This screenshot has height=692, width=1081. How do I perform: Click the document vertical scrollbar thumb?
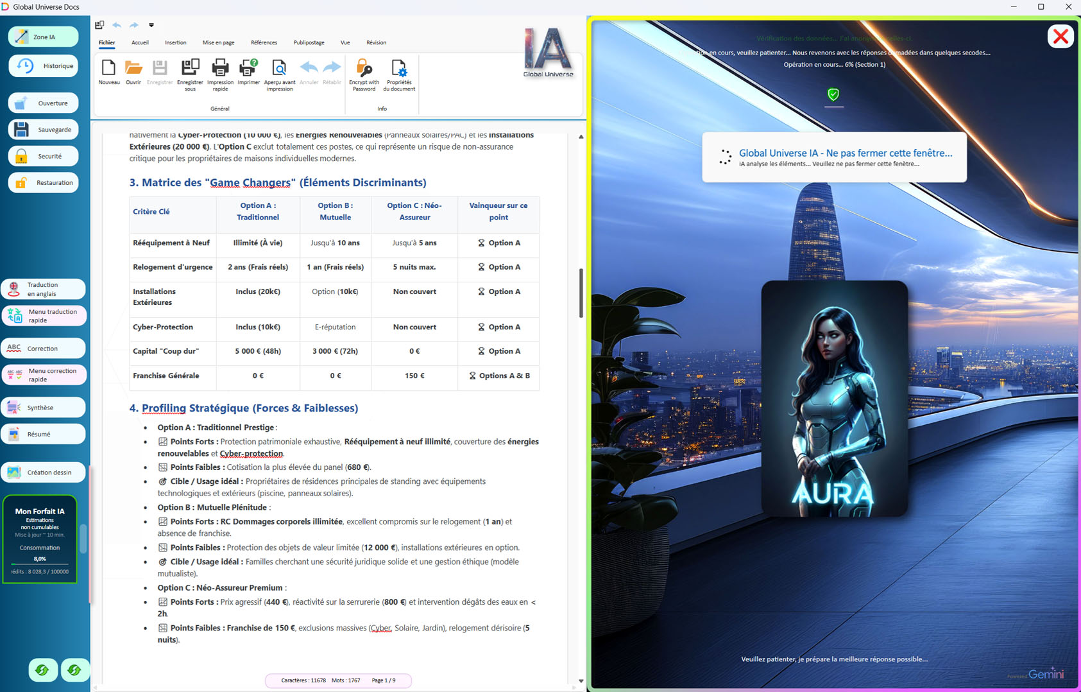point(581,293)
